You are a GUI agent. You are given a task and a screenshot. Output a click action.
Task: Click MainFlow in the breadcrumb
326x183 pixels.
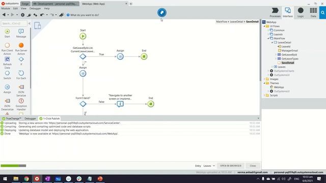(222, 21)
